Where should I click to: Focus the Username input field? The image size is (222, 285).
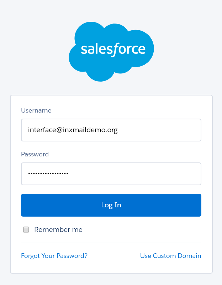111,130
